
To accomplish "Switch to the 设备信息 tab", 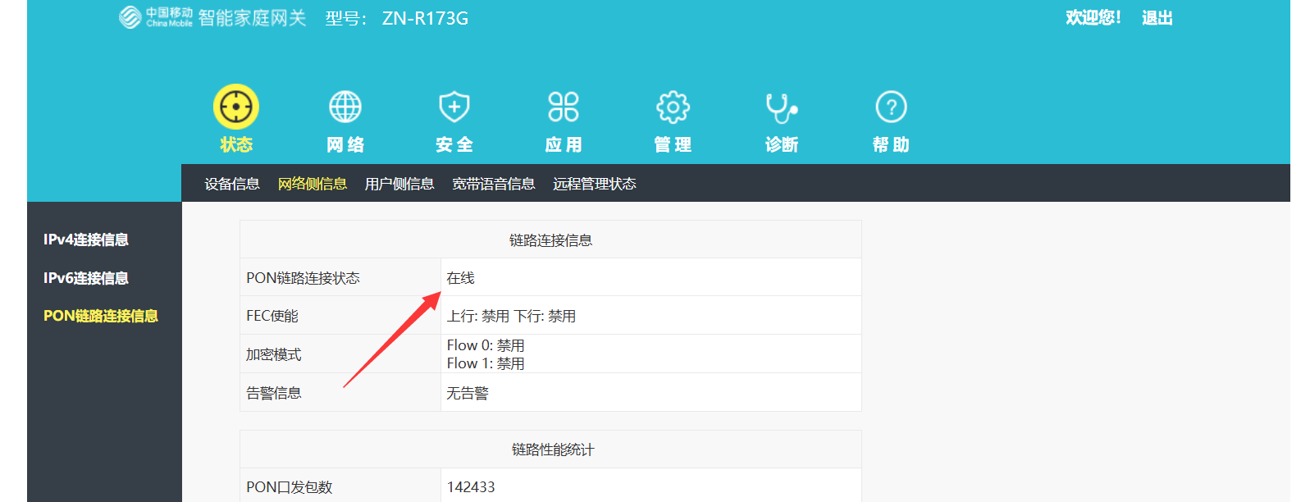I will [x=232, y=184].
